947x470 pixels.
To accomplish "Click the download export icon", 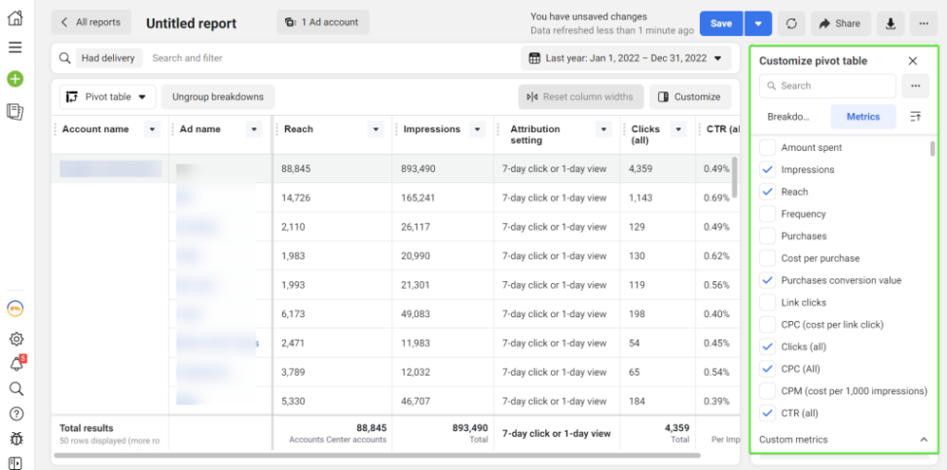I will click(x=890, y=23).
